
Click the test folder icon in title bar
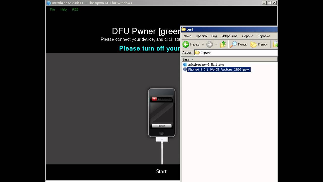183,29
